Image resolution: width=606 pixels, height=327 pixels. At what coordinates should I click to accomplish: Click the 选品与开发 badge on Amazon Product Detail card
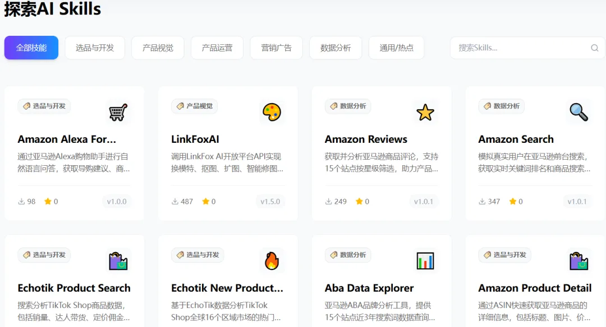[x=505, y=255]
